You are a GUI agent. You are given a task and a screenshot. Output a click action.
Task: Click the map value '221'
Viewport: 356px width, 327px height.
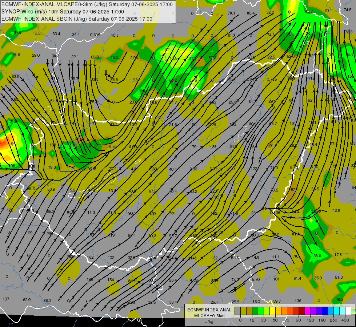pyautogui.click(x=173, y=213)
